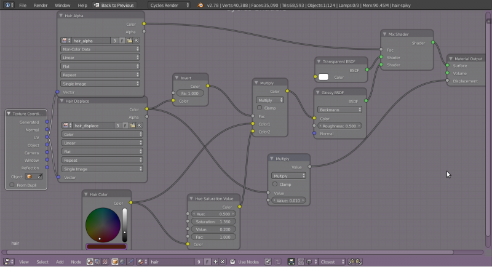Open the Render menu
Viewport: 492px width, 267px height.
tap(41, 6)
